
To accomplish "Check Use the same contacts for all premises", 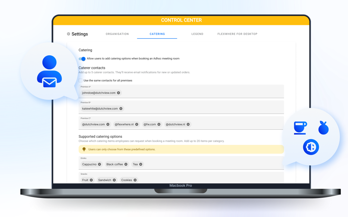I will tap(80, 81).
